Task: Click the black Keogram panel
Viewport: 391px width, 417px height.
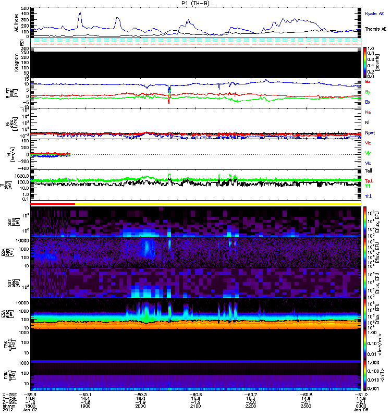Action: pos(195,65)
